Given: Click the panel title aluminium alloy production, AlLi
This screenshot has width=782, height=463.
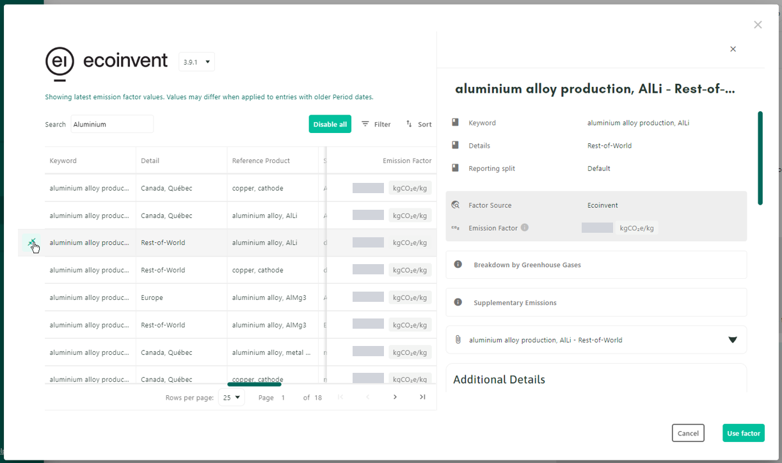Looking at the screenshot, I should coord(595,89).
